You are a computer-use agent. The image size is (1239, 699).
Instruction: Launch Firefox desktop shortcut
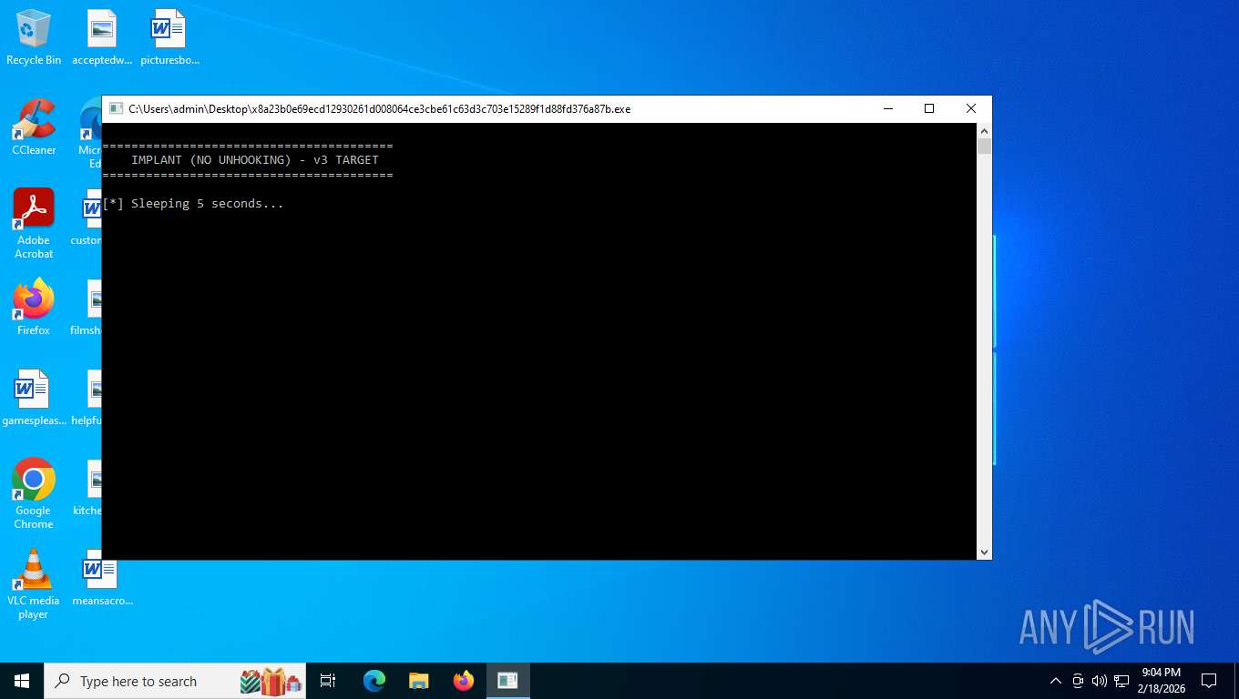pyautogui.click(x=34, y=308)
